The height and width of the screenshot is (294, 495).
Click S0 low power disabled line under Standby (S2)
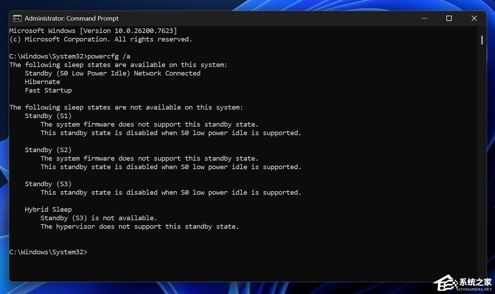click(171, 167)
